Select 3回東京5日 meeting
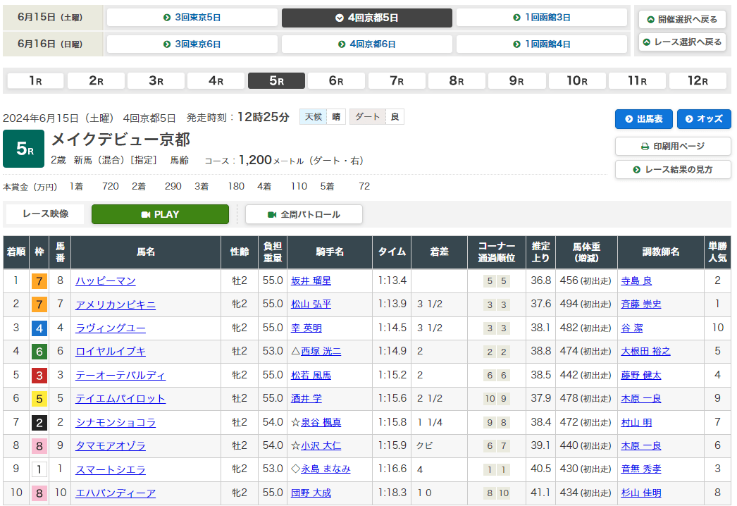The image size is (737, 506). [192, 18]
